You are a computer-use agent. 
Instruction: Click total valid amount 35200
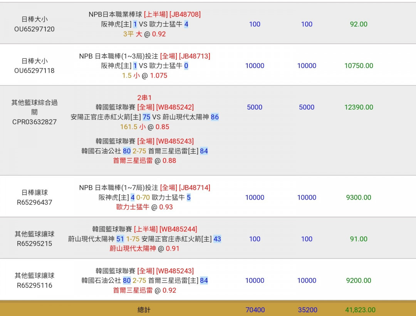[307, 310]
